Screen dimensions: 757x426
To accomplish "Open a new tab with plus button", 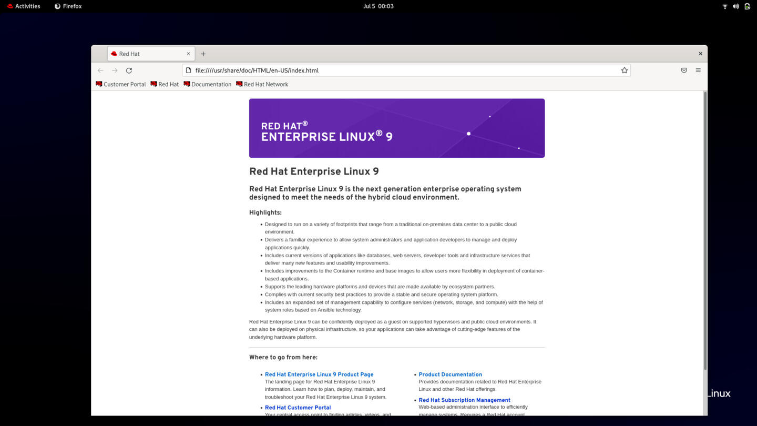I will (203, 54).
